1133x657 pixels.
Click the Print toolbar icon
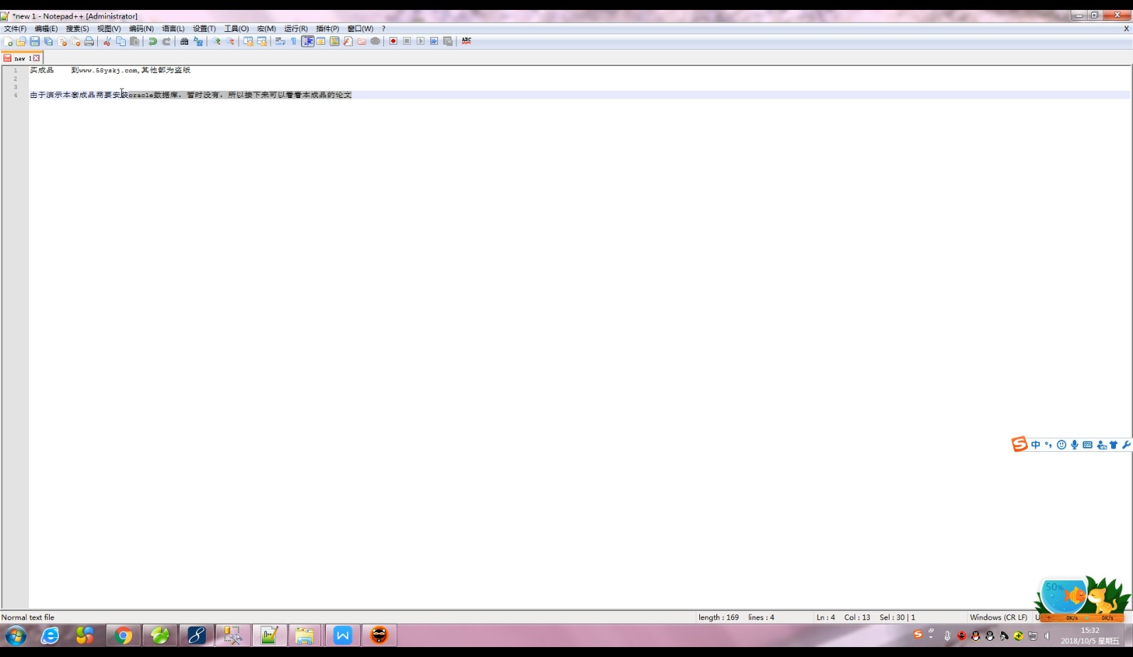point(89,41)
